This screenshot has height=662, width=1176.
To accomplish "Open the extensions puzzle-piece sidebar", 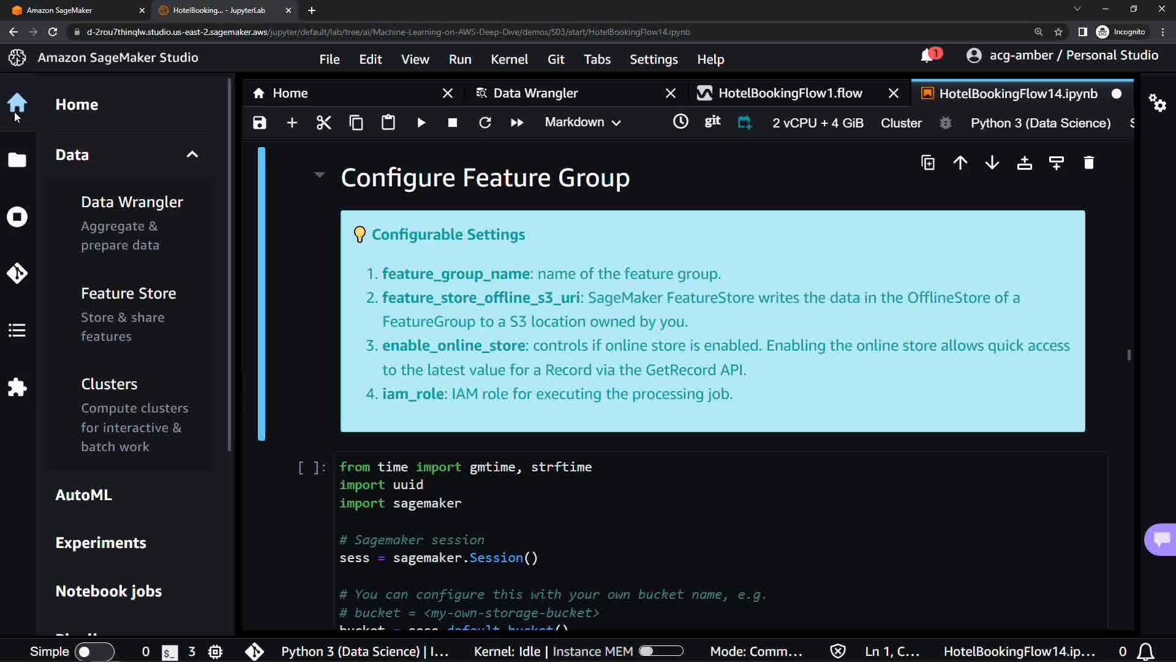I will point(17,387).
